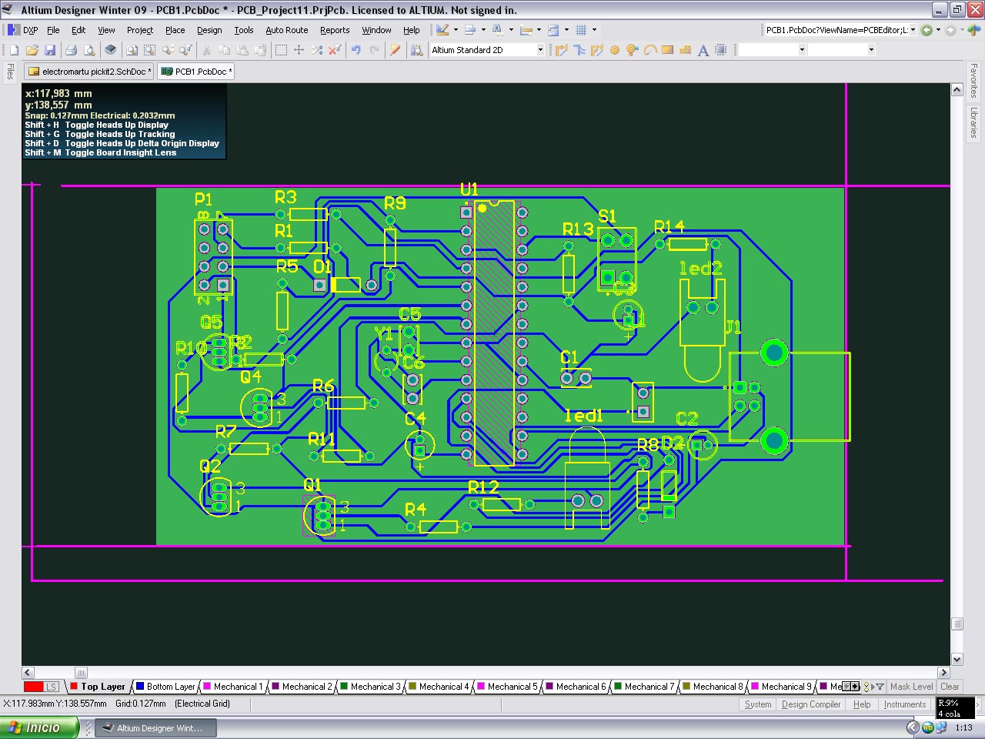Screen dimensions: 985x739
Task: Activate the Mechanical 1 layer tab
Action: click(x=233, y=687)
